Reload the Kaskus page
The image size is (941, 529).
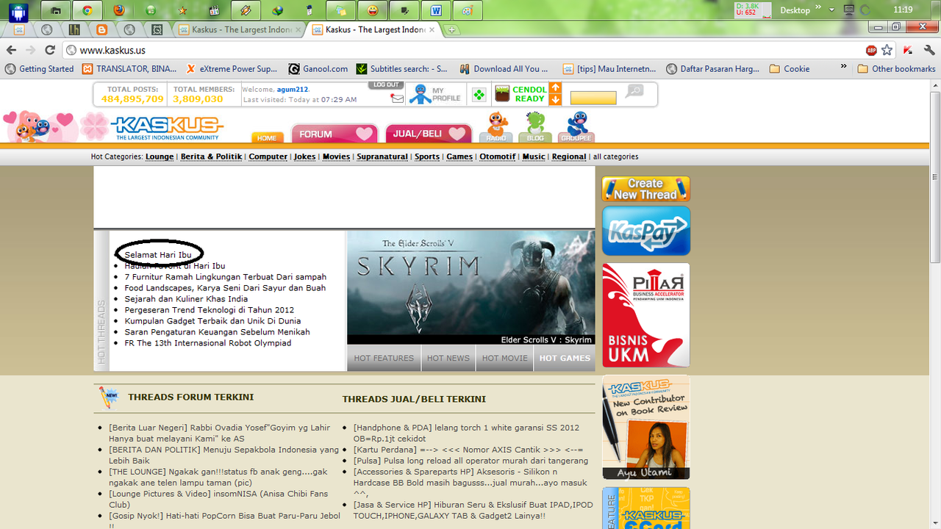pyautogui.click(x=49, y=50)
